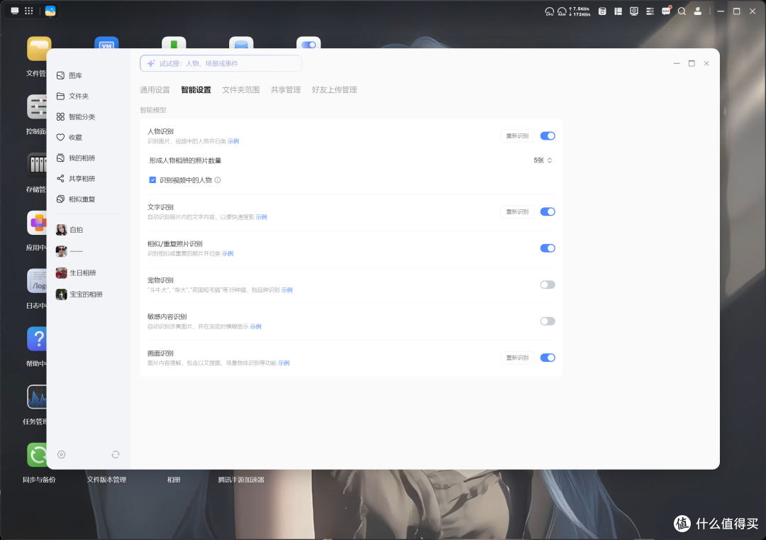Go to 智能分类 smart categories
The width and height of the screenshot is (766, 540).
76,117
